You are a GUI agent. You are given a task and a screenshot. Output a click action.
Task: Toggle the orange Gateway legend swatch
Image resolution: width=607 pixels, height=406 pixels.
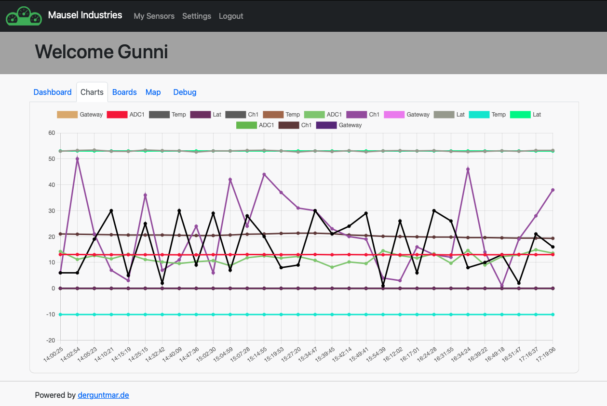pos(67,115)
